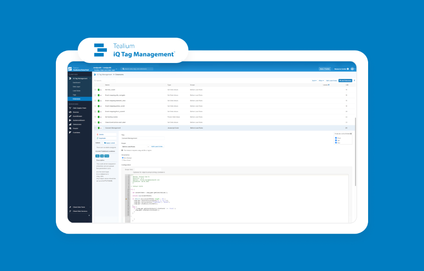Click the extensions list Search field

pos(105,81)
